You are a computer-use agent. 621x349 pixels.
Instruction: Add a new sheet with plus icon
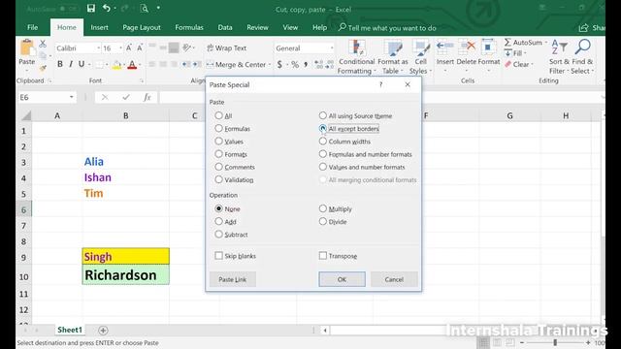coord(103,330)
